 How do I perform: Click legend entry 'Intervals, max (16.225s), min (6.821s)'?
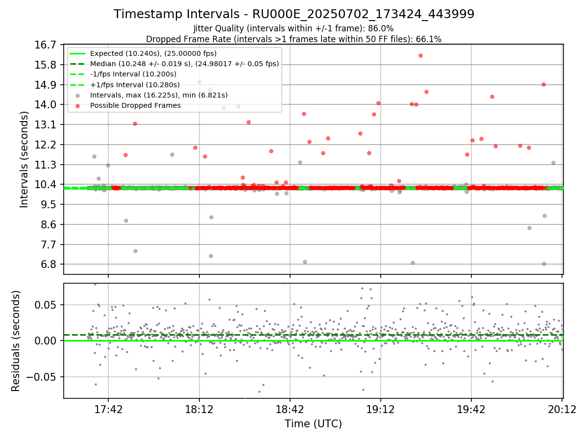click(x=159, y=95)
